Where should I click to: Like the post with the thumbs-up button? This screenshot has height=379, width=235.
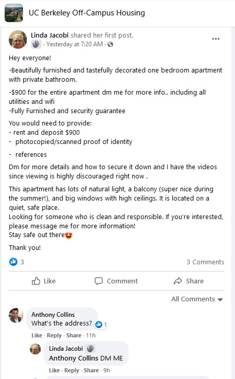(x=44, y=281)
